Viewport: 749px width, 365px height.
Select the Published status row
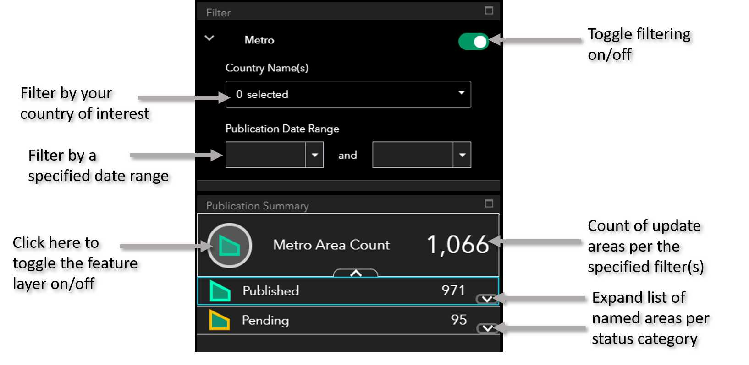pos(348,291)
